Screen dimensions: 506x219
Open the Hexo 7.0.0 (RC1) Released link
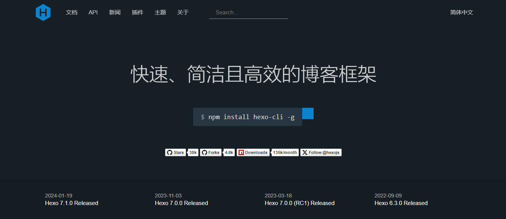[300, 203]
